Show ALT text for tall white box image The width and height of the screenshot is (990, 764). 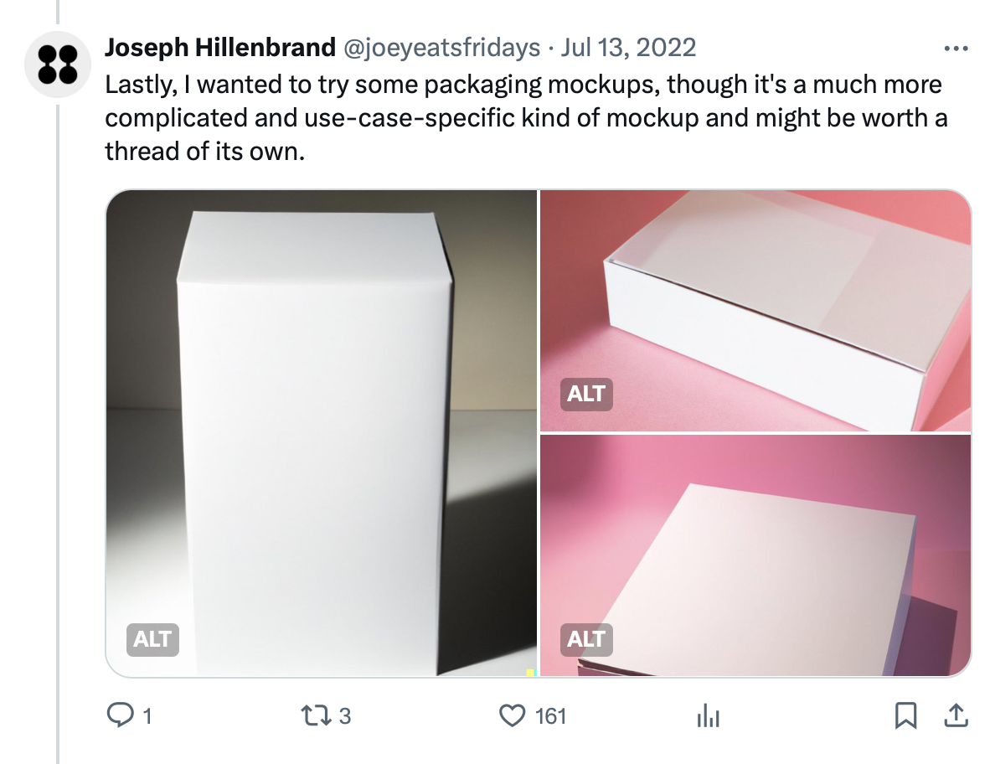pos(152,639)
